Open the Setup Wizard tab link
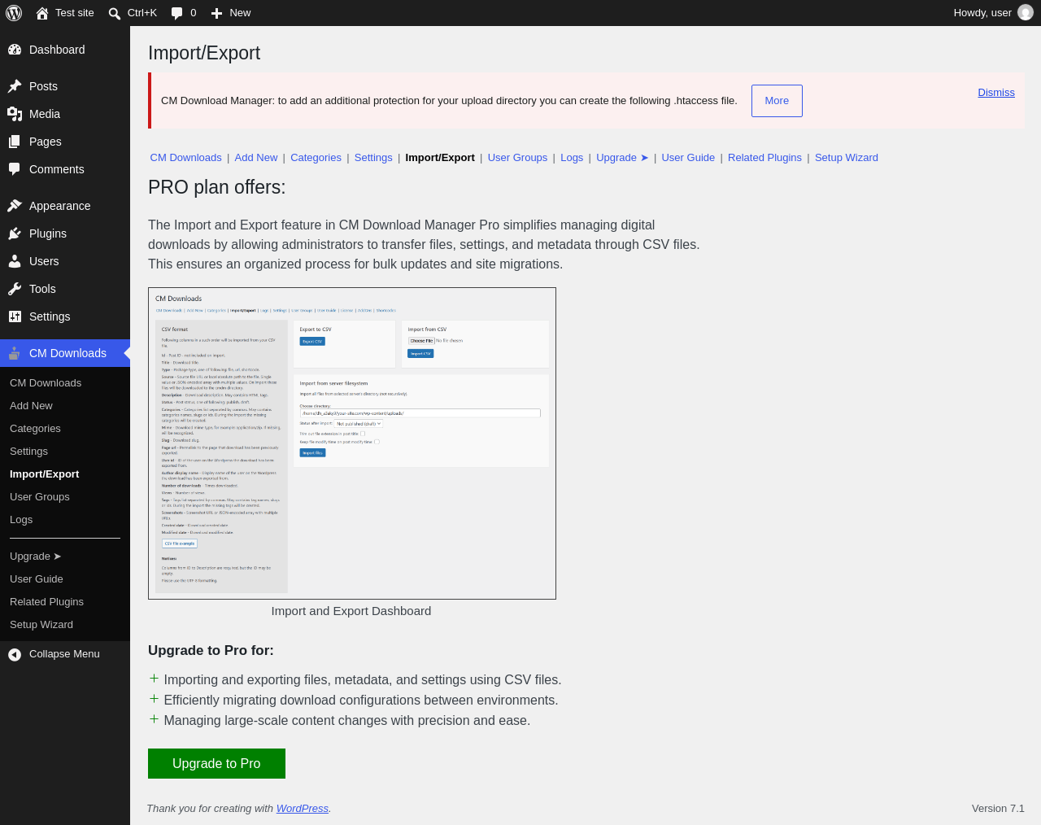1041x825 pixels. point(847,158)
